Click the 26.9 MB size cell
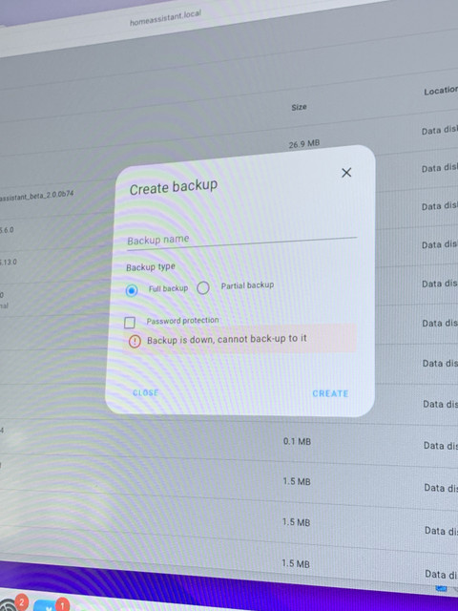The height and width of the screenshot is (611, 458). (304, 144)
